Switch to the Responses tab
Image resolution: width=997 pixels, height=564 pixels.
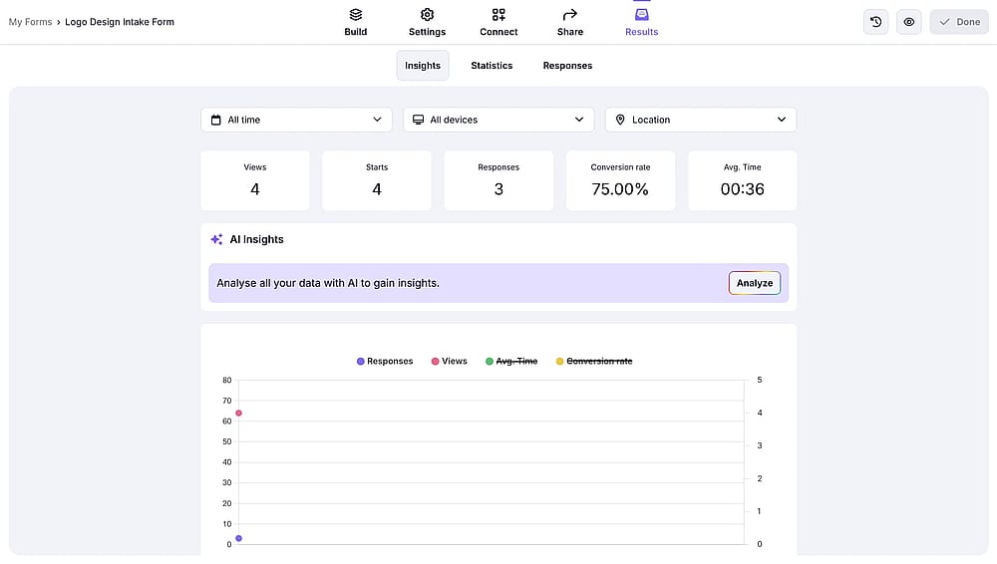click(567, 66)
